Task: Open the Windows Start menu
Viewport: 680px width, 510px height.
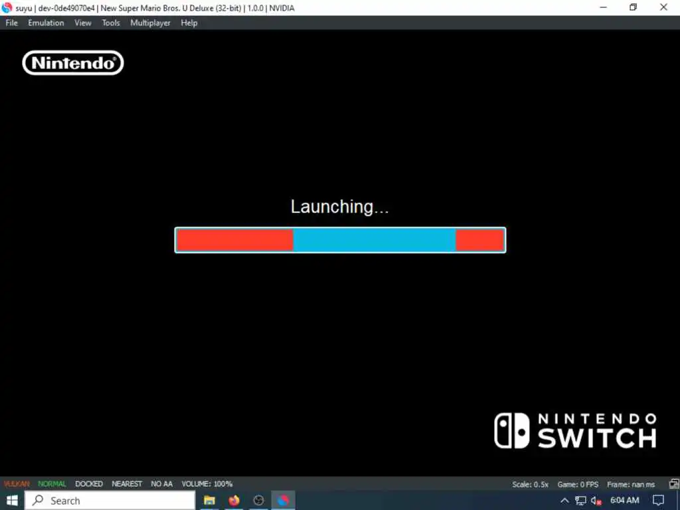Action: [x=12, y=501]
